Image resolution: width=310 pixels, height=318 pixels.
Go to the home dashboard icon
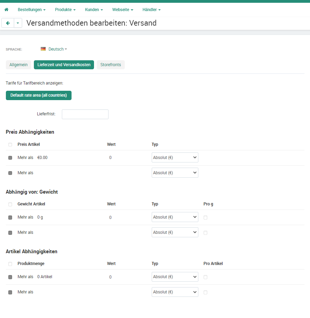tap(7, 10)
